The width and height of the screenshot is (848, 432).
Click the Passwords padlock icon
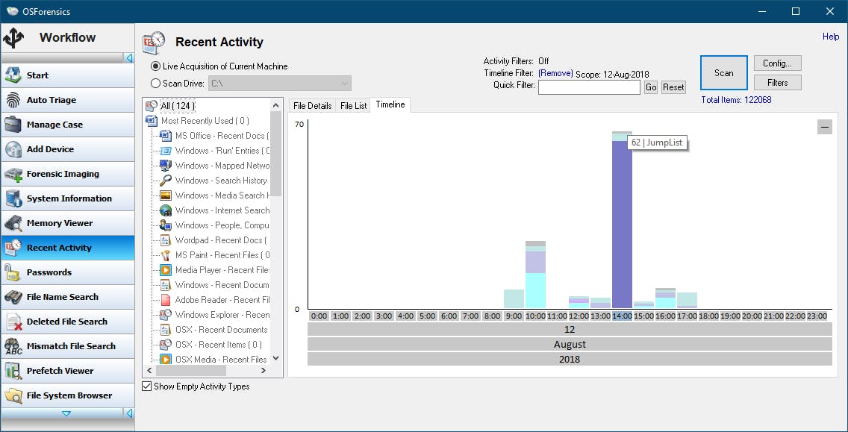(13, 272)
